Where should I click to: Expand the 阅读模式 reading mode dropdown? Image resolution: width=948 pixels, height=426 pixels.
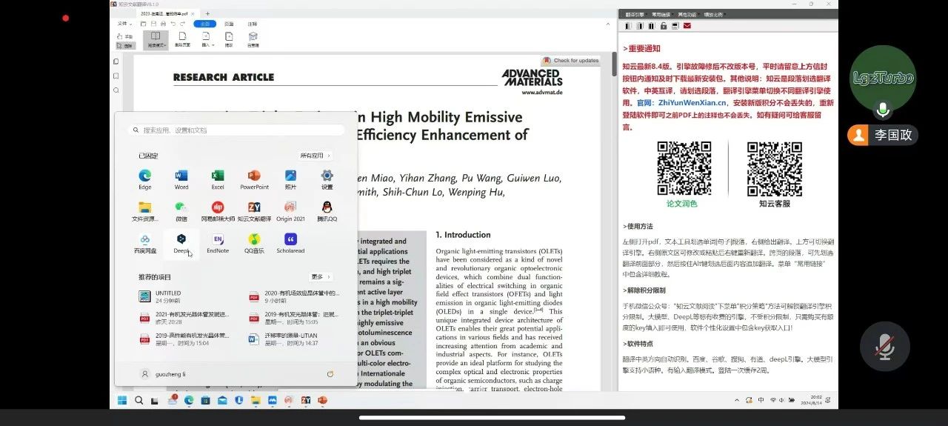coord(156,40)
